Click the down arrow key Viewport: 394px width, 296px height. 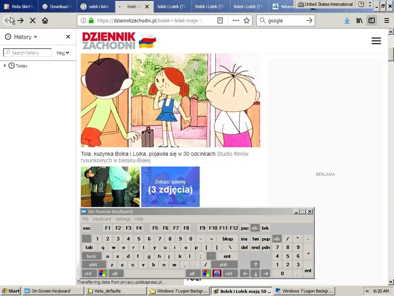click(255, 273)
